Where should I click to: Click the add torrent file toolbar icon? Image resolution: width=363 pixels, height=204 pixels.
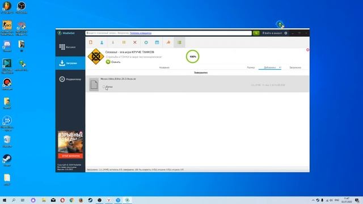[91, 42]
